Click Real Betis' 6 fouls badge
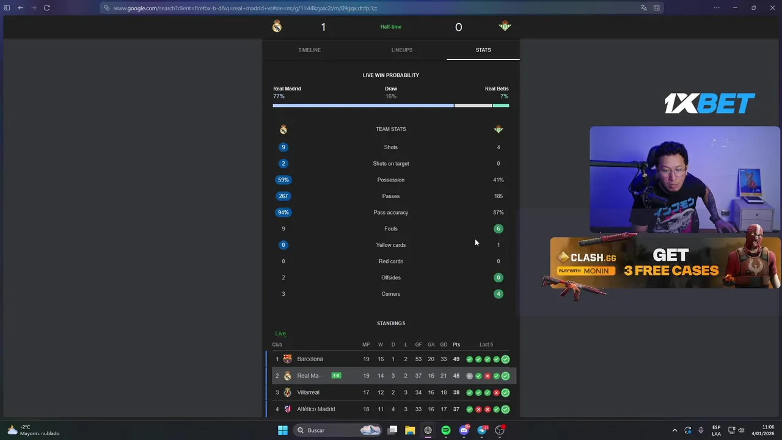Screen dimensions: 782x440 point(499,229)
